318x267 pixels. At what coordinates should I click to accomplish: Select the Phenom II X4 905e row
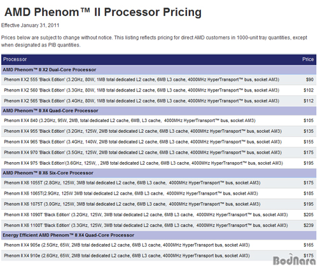pos(159,245)
